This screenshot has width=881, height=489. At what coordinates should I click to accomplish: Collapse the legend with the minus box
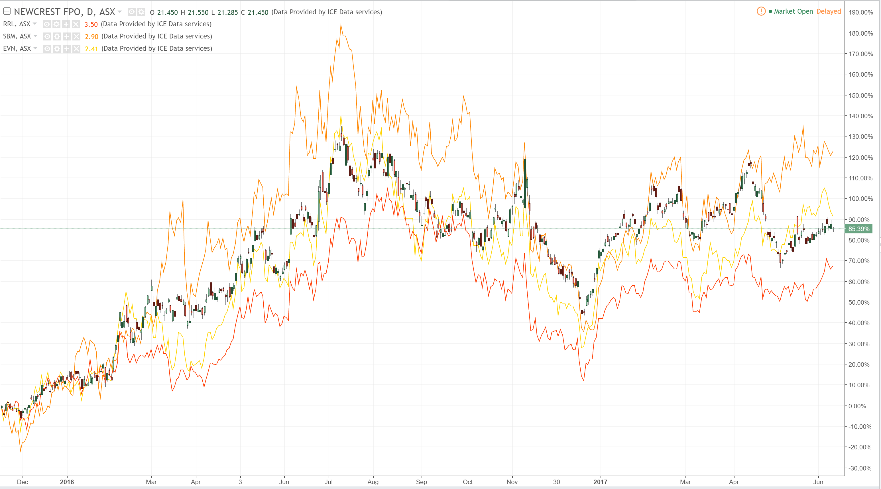pyautogui.click(x=7, y=11)
